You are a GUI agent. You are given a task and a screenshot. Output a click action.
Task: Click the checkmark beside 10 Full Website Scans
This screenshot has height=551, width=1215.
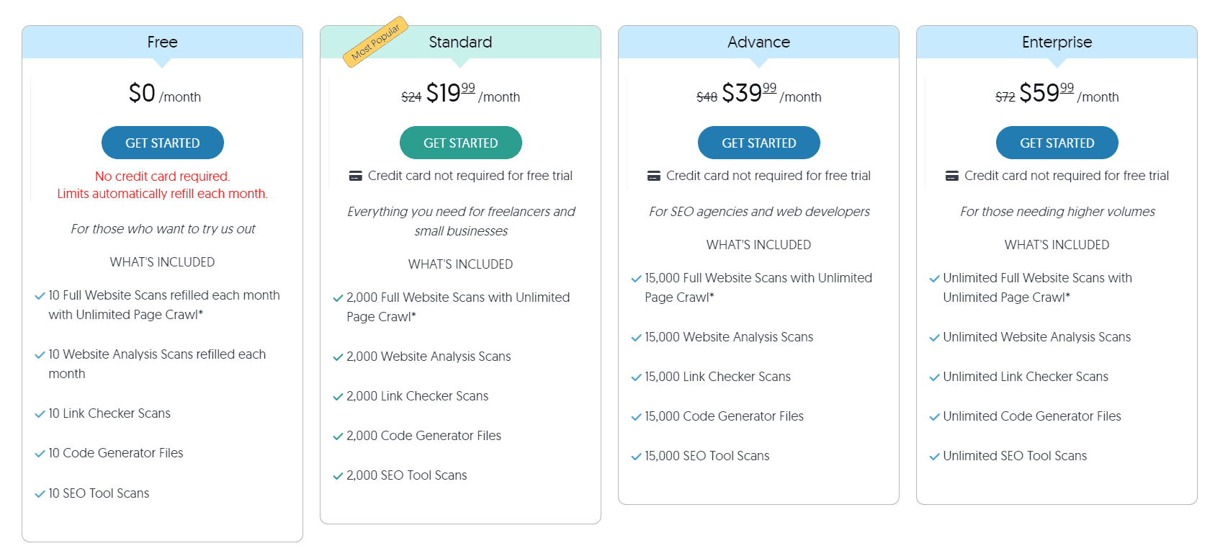(x=40, y=295)
